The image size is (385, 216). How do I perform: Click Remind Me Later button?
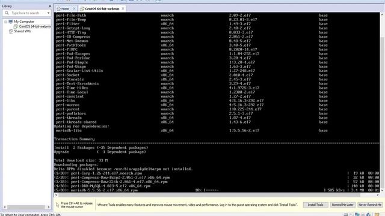[x=342, y=205]
